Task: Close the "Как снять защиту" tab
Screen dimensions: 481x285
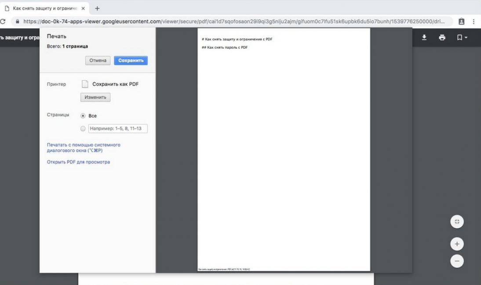Action: click(83, 8)
